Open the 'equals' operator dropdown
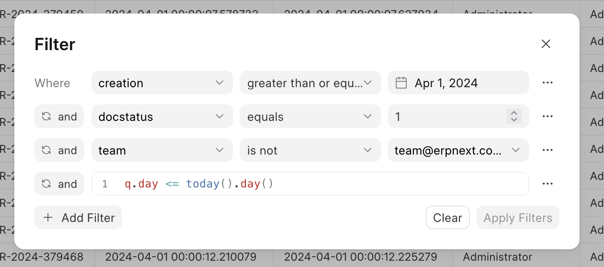 coord(310,116)
